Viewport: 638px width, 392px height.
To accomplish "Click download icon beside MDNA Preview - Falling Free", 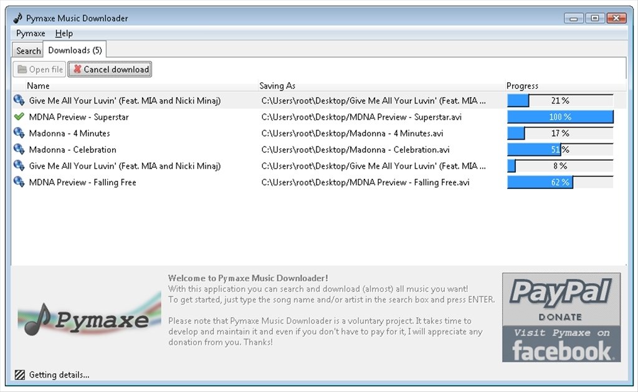I will click(19, 181).
